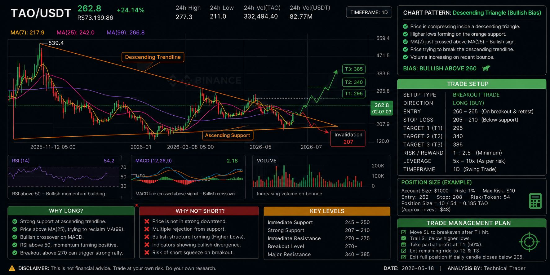Image resolution: width=550 pixels, height=275 pixels.
Task: Click the red X beside 'Indicators showing bullish divergence'
Action: 147,245
